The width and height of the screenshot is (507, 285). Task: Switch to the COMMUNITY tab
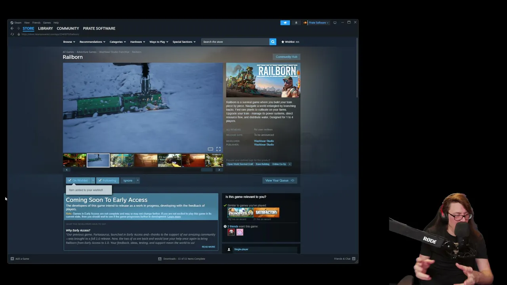[x=68, y=28]
